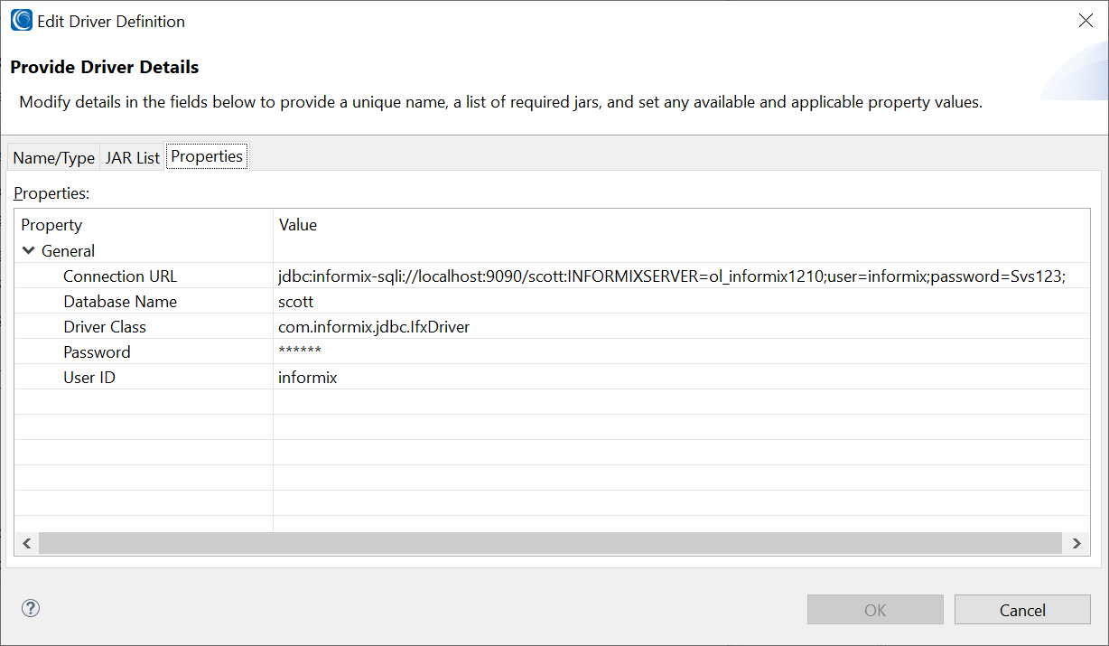Select the Driver Class property row
The width and height of the screenshot is (1109, 646).
552,326
